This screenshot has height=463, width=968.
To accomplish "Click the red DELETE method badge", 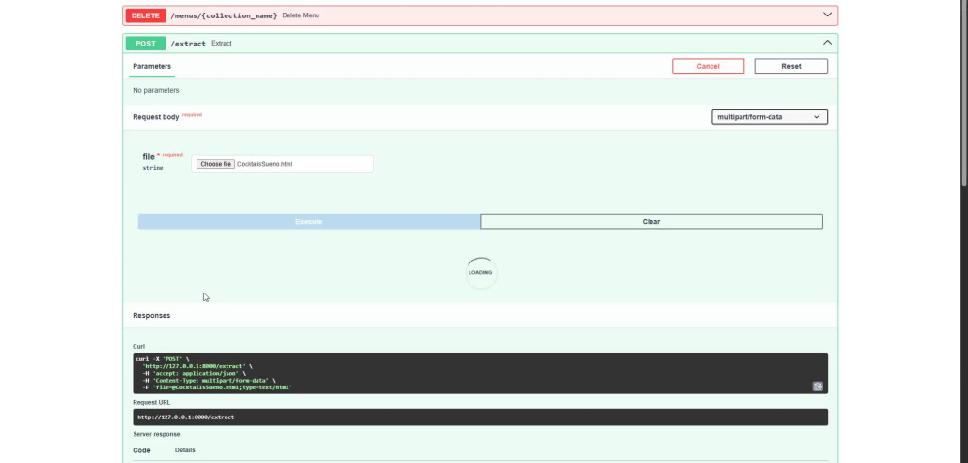I will pyautogui.click(x=146, y=15).
